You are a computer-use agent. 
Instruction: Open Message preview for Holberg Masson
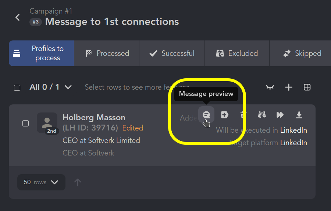tap(206, 115)
